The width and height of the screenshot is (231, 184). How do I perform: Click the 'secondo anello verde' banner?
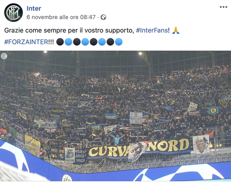pos(80,156)
